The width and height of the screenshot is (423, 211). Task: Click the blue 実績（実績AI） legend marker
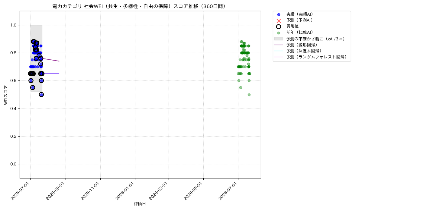[x=279, y=14]
